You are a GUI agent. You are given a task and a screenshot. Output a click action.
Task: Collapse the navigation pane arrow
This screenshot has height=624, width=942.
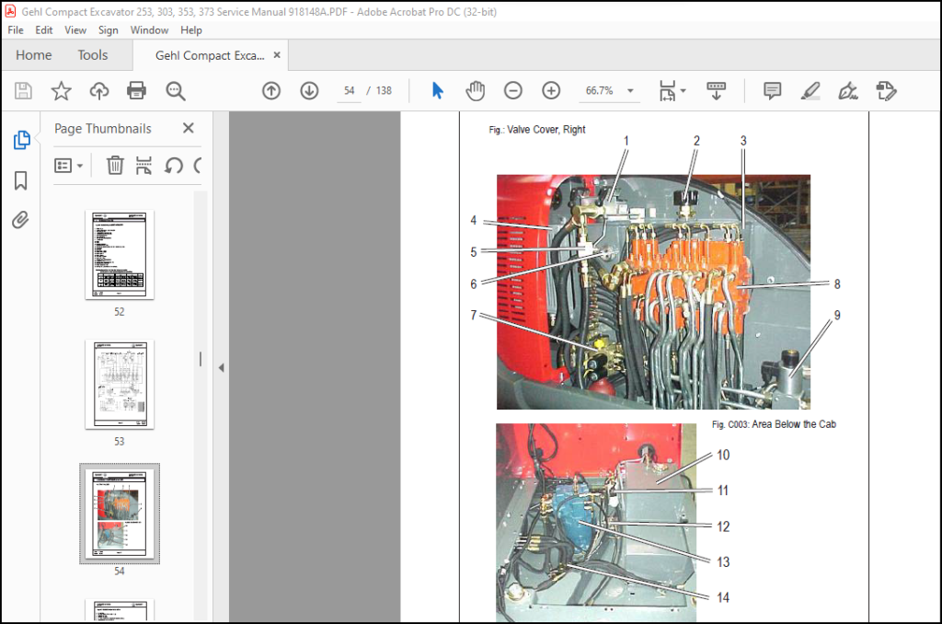pyautogui.click(x=221, y=367)
